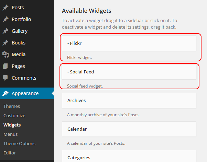The width and height of the screenshot is (207, 162).
Task: Click the Books pushpin icon
Action: (x=6, y=43)
